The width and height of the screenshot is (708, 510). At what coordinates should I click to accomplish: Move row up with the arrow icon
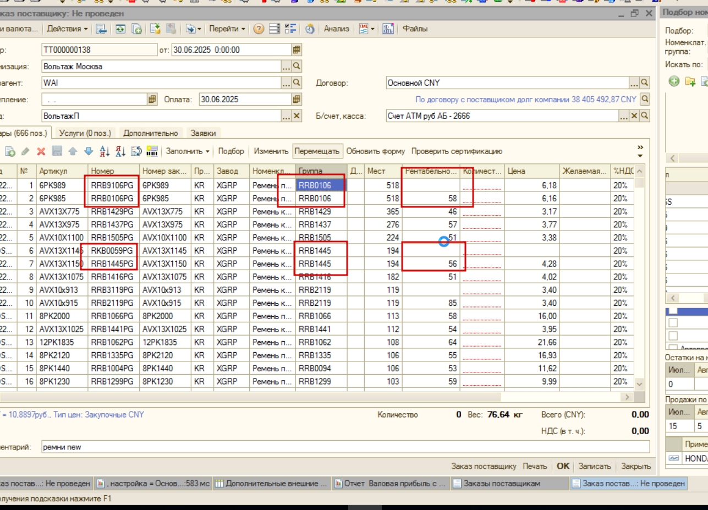click(73, 151)
